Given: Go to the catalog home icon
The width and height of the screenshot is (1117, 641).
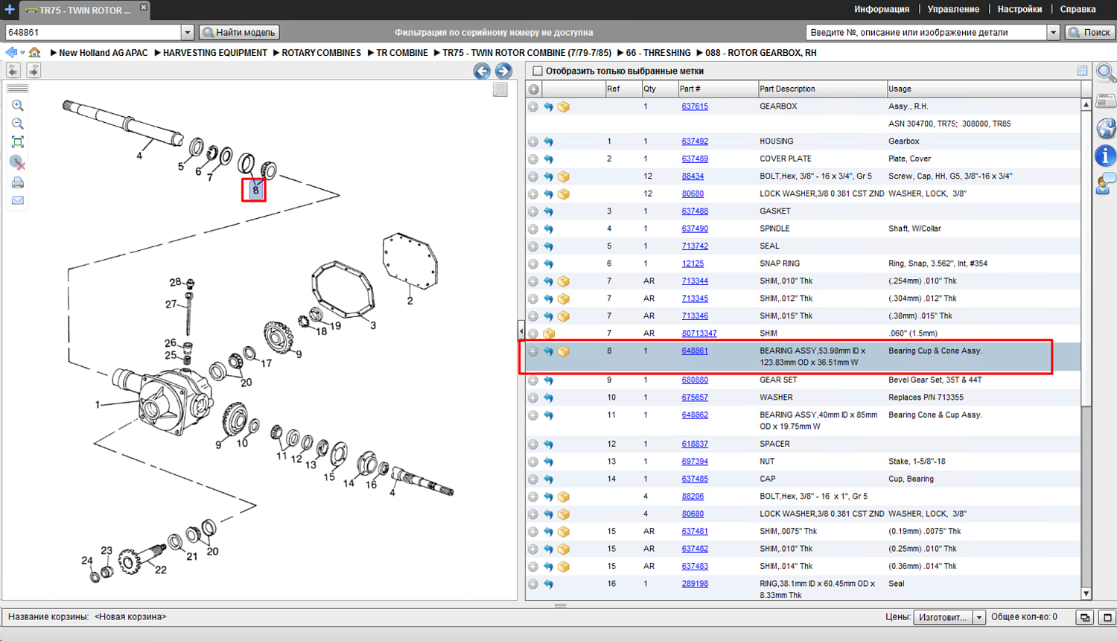Looking at the screenshot, I should (35, 53).
